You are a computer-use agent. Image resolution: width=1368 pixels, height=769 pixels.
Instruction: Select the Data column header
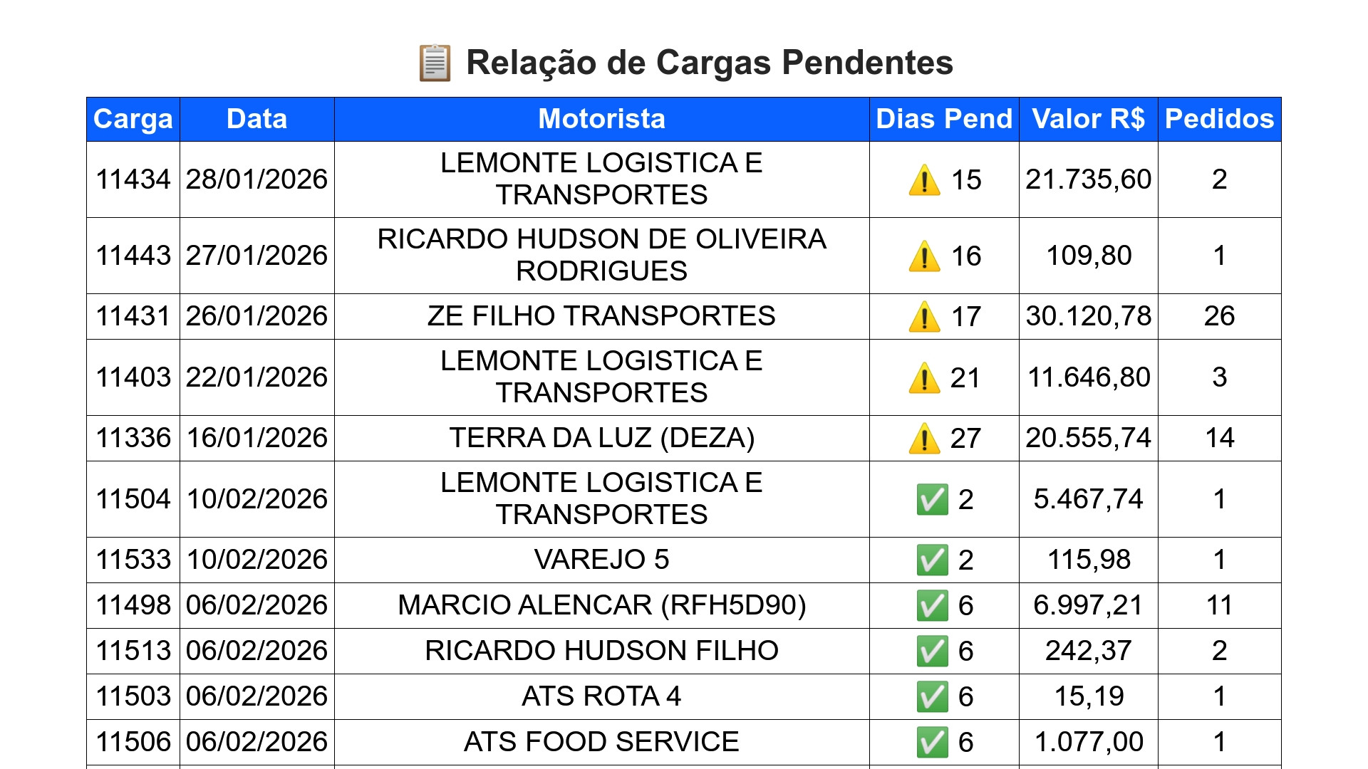[x=257, y=119]
